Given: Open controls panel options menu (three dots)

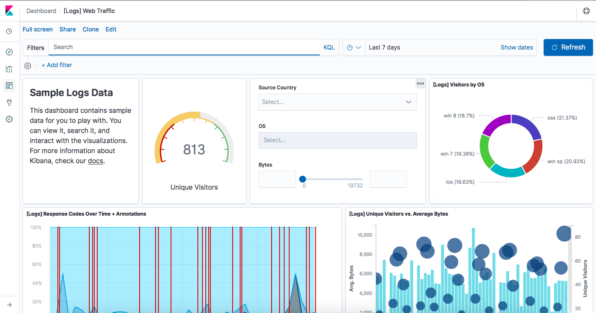Looking at the screenshot, I should point(420,83).
